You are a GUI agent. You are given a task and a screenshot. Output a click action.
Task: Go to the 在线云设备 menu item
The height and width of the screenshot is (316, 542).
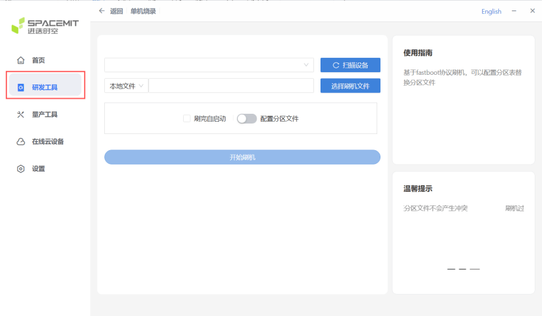click(48, 142)
